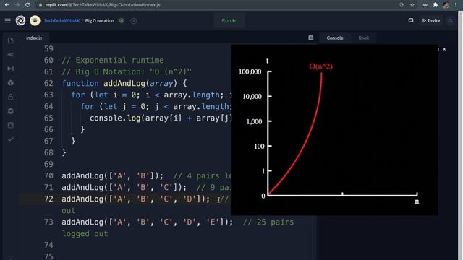
Task: Click the Exponential runtime comment
Action: [x=113, y=61]
